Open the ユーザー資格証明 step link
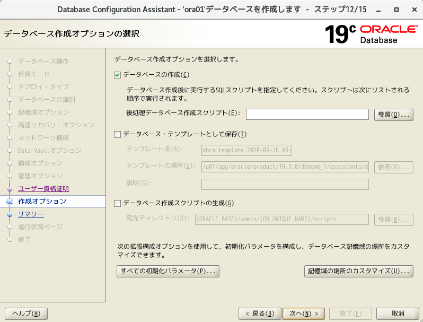423x322 pixels. click(43, 189)
